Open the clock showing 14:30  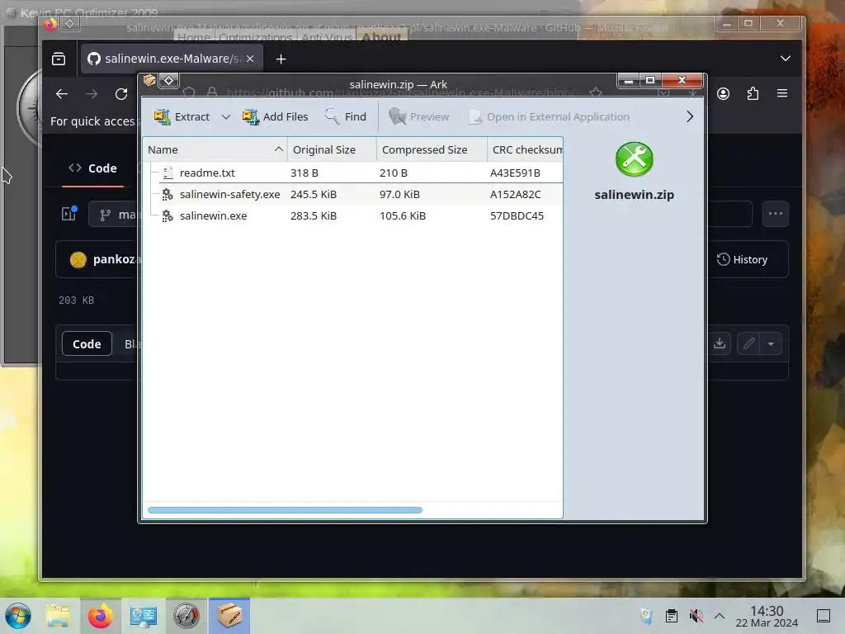(x=767, y=616)
